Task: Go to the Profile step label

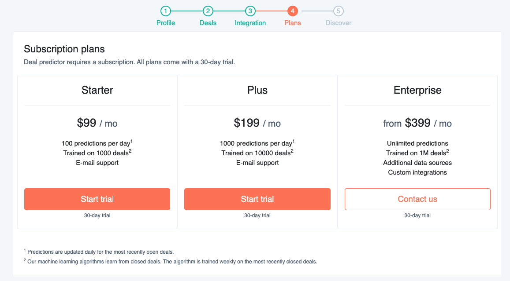Action: tap(166, 23)
